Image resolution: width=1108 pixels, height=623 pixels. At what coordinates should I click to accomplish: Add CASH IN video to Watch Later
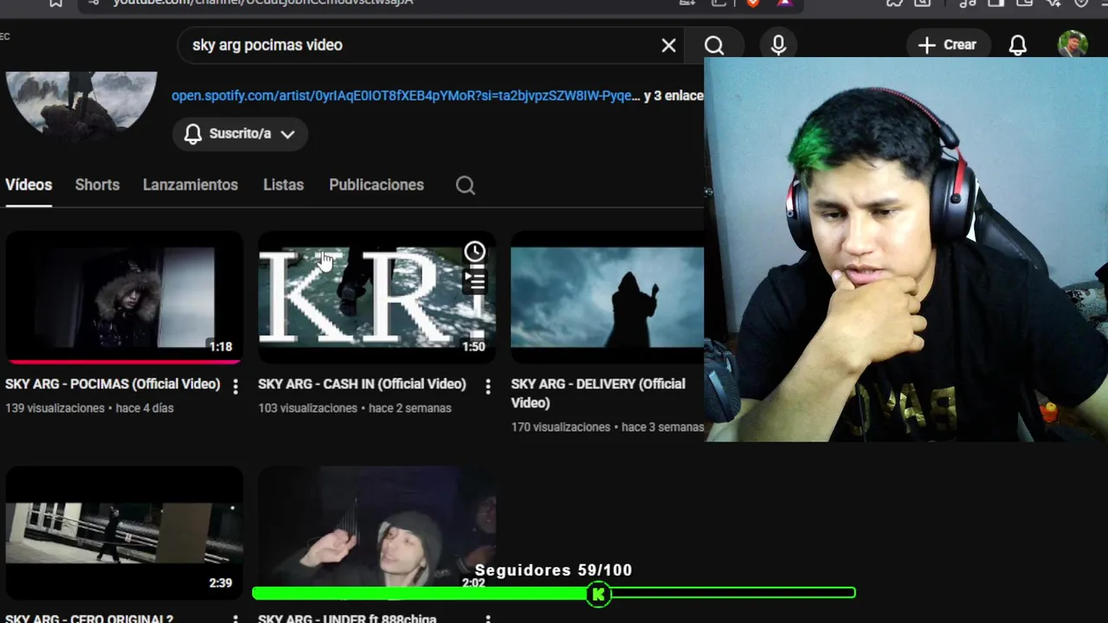point(474,252)
